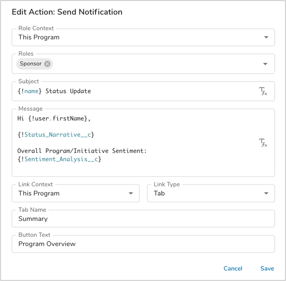Click 'This Program' value in Role Context
286x281 pixels.
[39, 37]
